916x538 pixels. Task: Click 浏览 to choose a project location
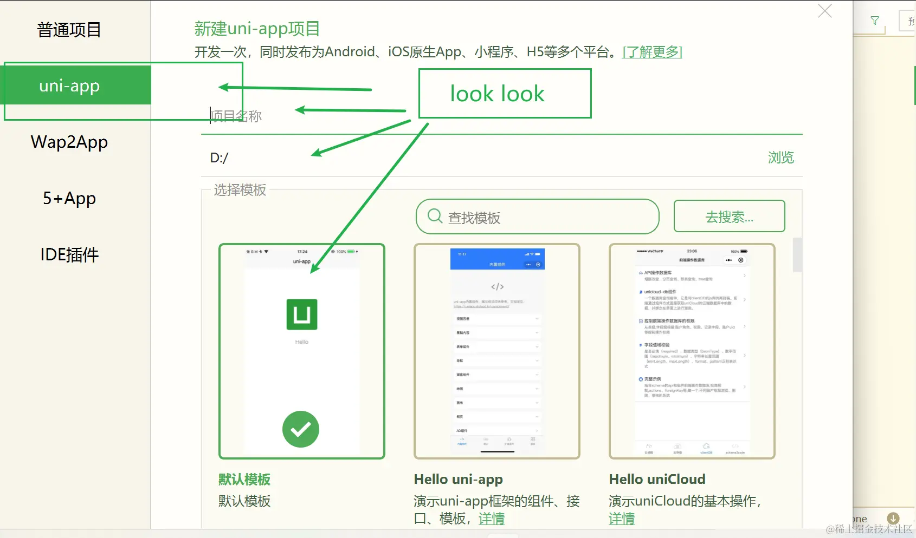[780, 158]
